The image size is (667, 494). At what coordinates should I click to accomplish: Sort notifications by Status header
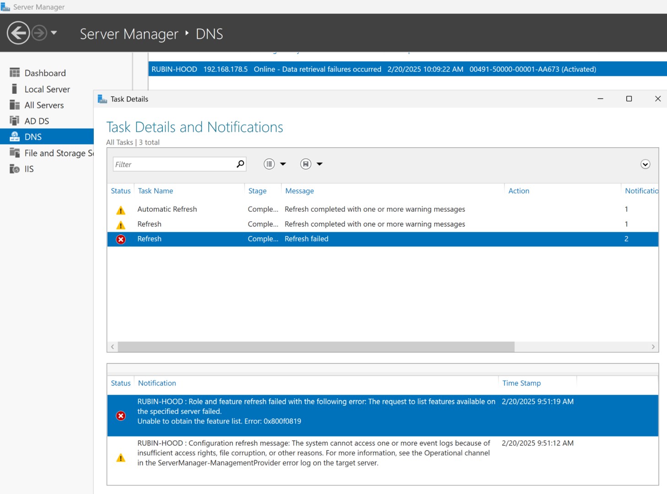(121, 383)
